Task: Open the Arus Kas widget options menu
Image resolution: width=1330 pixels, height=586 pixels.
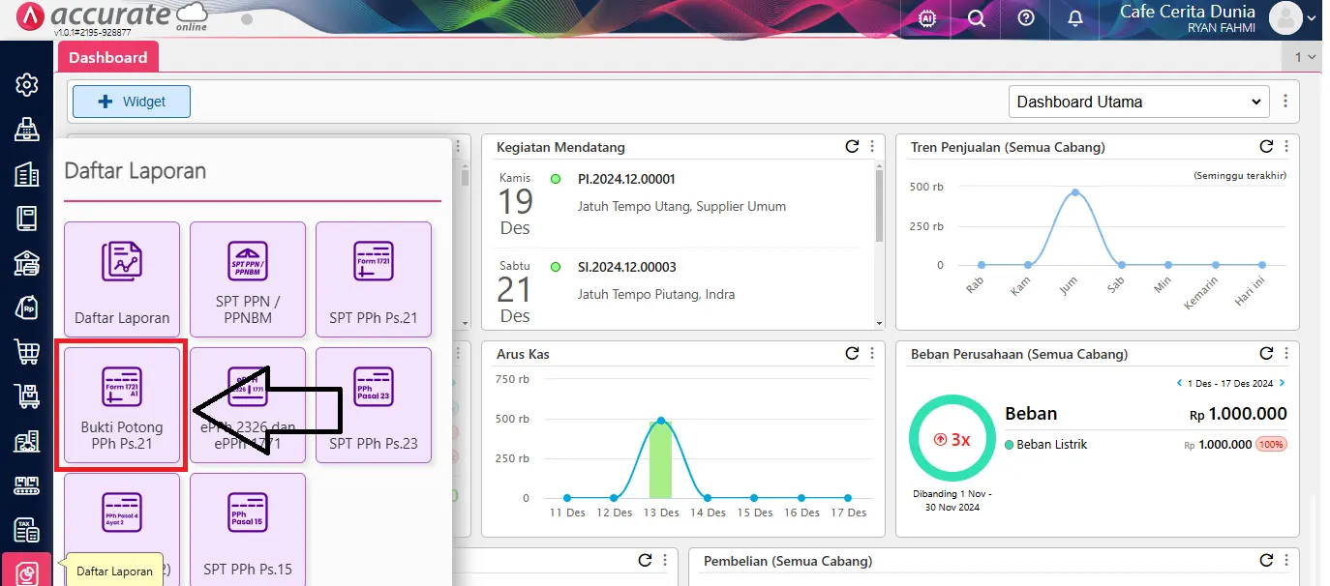Action: [x=870, y=353]
